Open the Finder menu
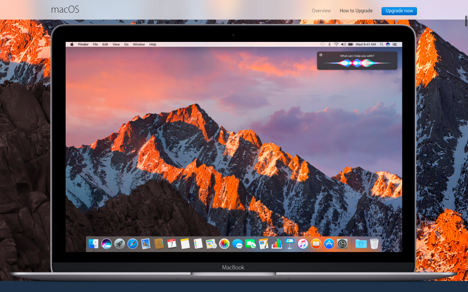 pyautogui.click(x=83, y=44)
